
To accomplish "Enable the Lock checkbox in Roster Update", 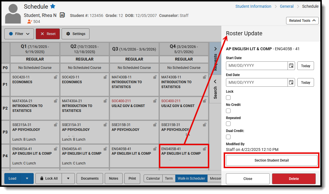I will tap(228, 98).
